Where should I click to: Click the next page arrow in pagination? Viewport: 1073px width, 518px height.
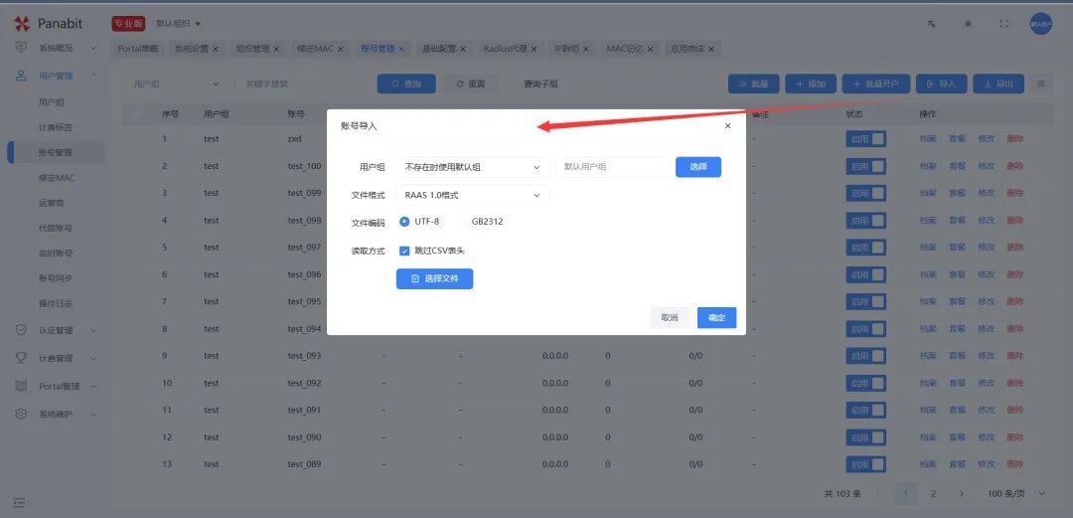962,493
